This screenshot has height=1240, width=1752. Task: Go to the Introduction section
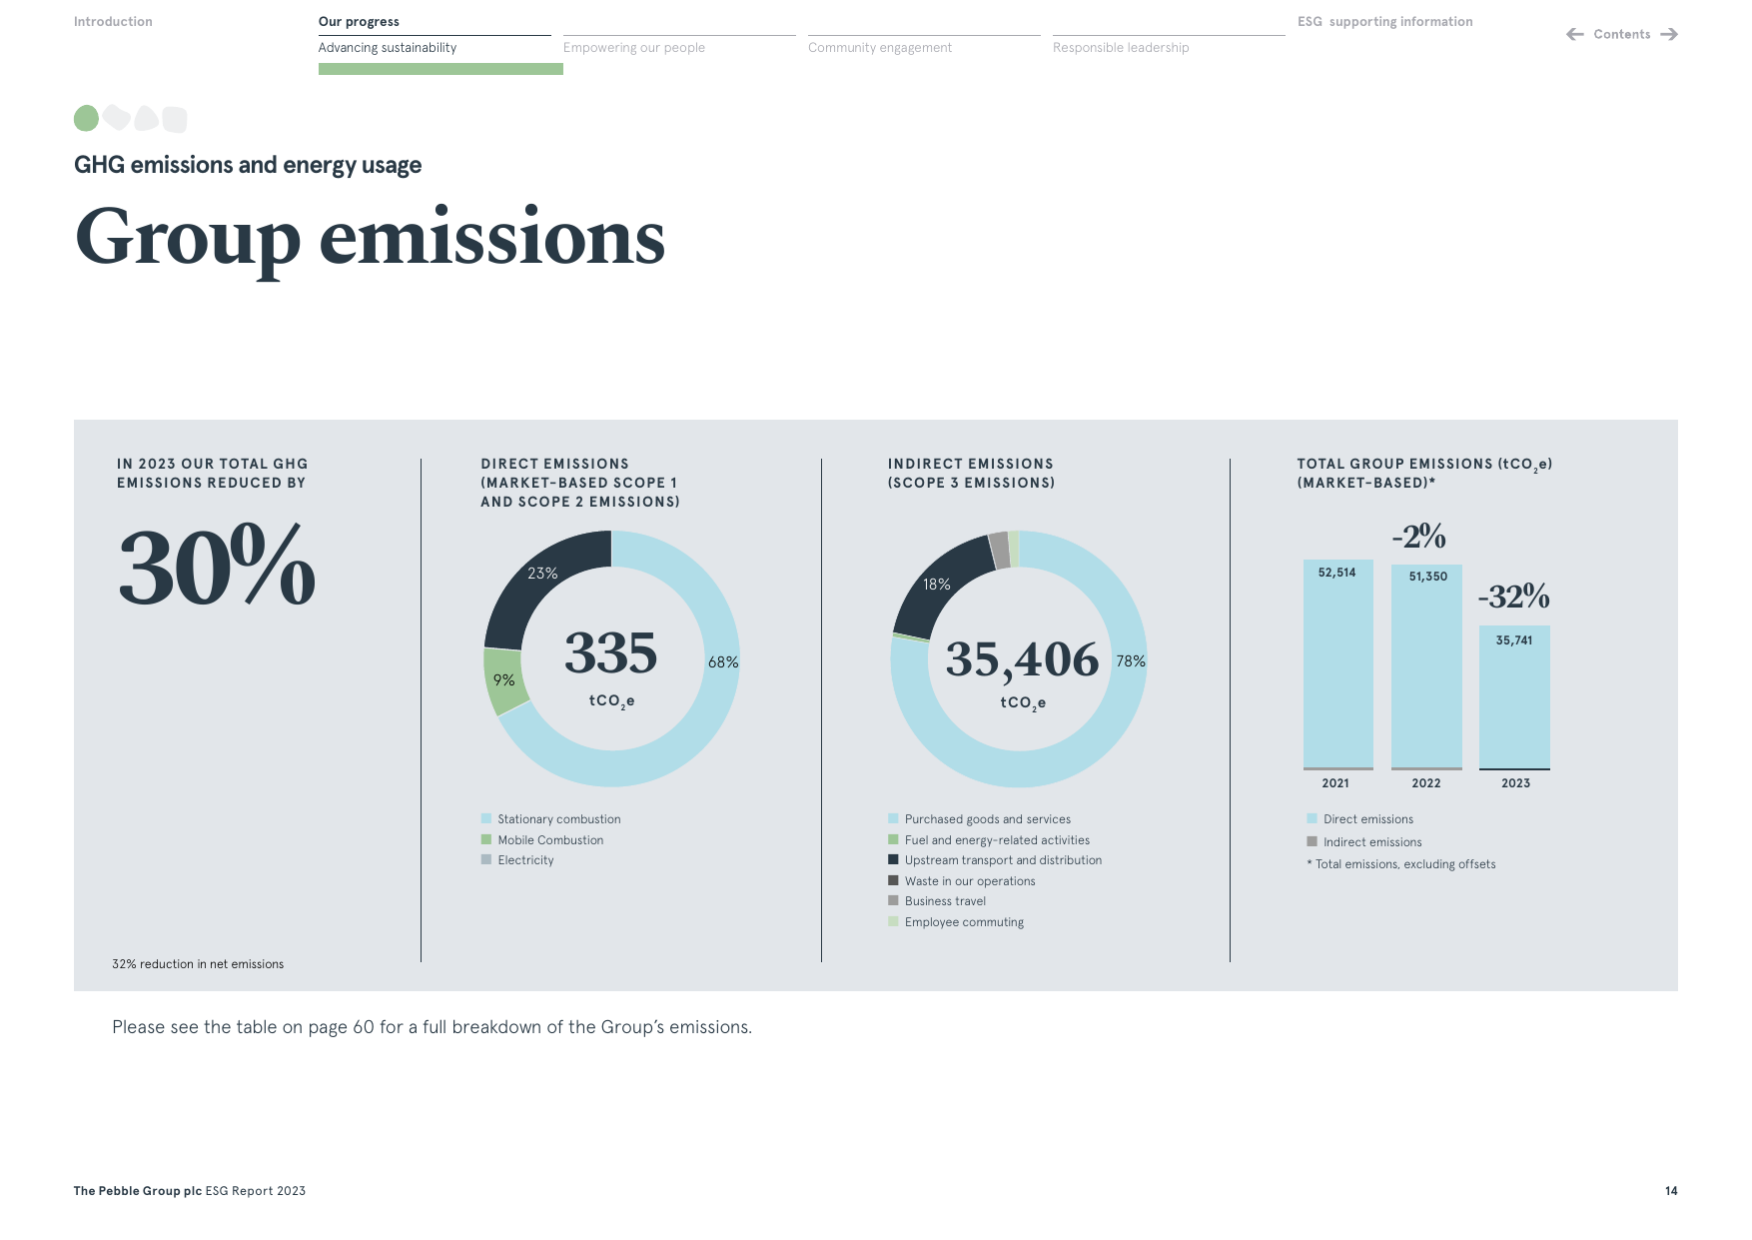point(113,21)
